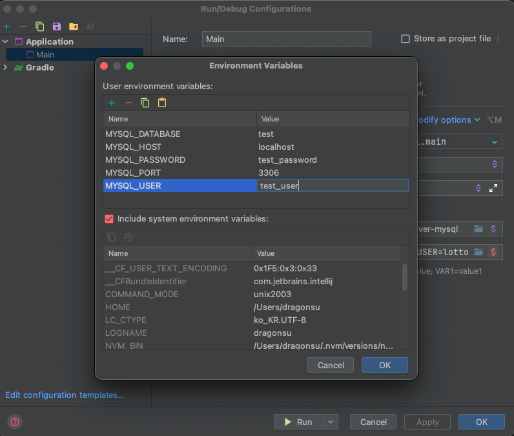Revert system environment variables icon

pyautogui.click(x=128, y=237)
